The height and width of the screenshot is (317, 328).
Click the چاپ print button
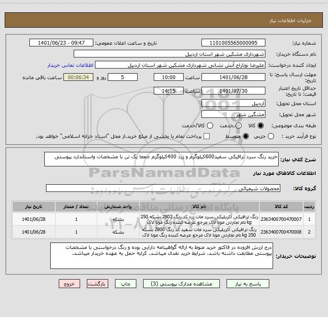tap(126, 284)
